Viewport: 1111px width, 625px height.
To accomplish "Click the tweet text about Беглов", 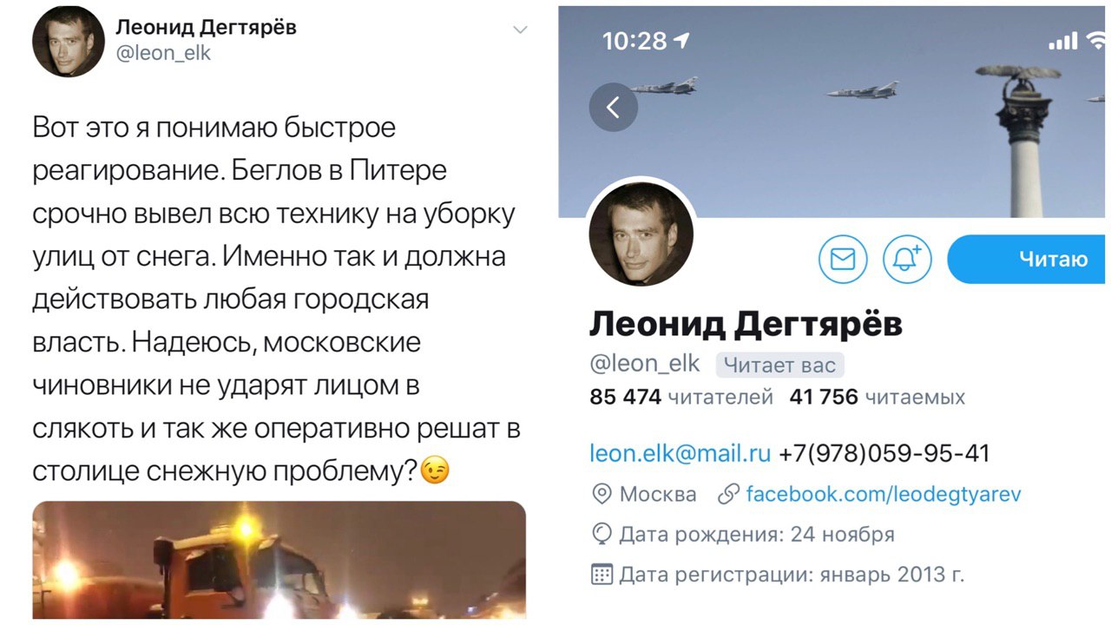I will coord(276,299).
